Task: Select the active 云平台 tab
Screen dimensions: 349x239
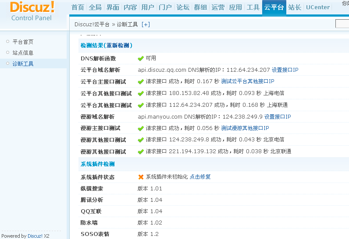Action: tap(274, 7)
